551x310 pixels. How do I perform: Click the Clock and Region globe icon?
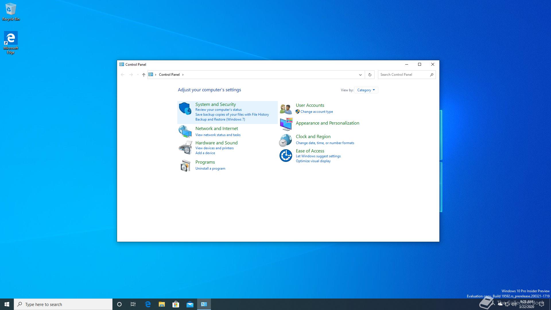pos(286,140)
